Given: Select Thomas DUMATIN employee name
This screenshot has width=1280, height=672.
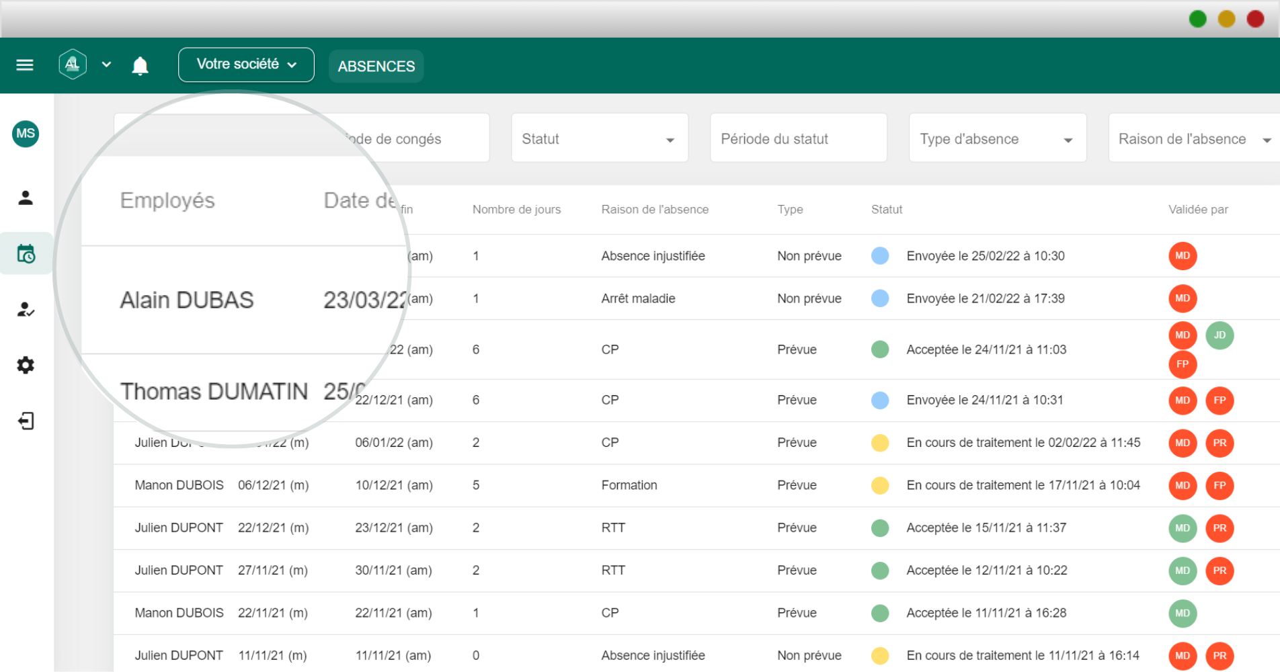Looking at the screenshot, I should [214, 391].
